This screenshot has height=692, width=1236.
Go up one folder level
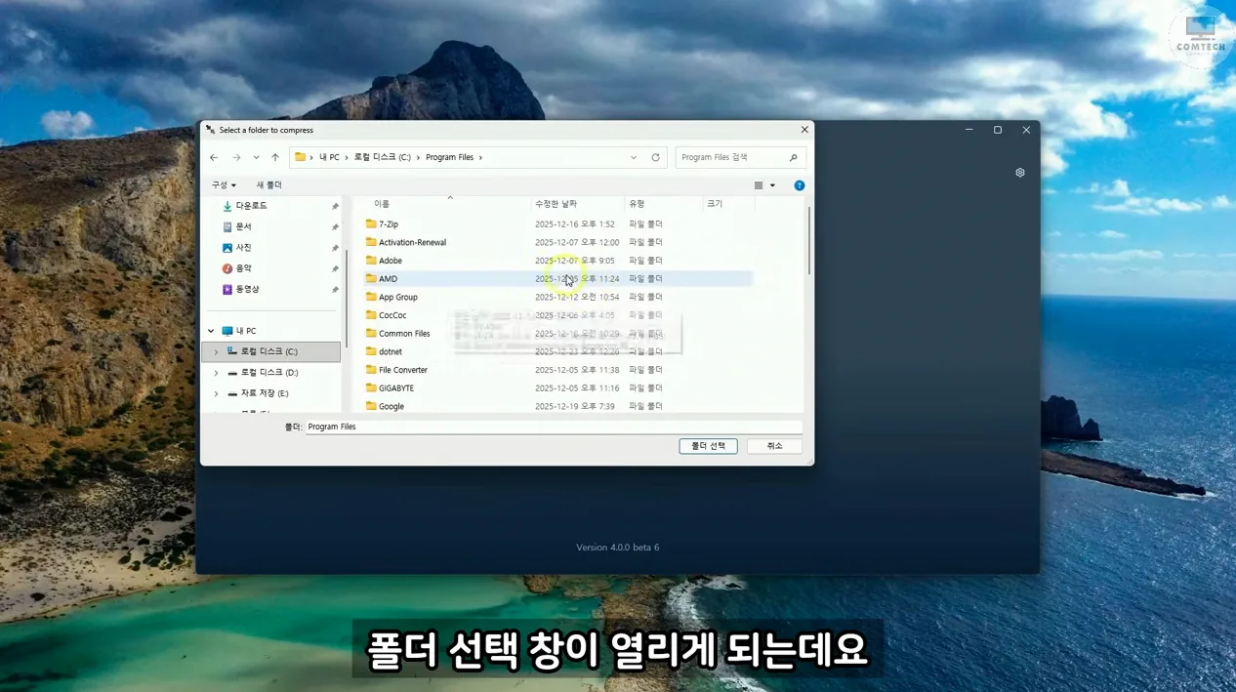pyautogui.click(x=275, y=157)
